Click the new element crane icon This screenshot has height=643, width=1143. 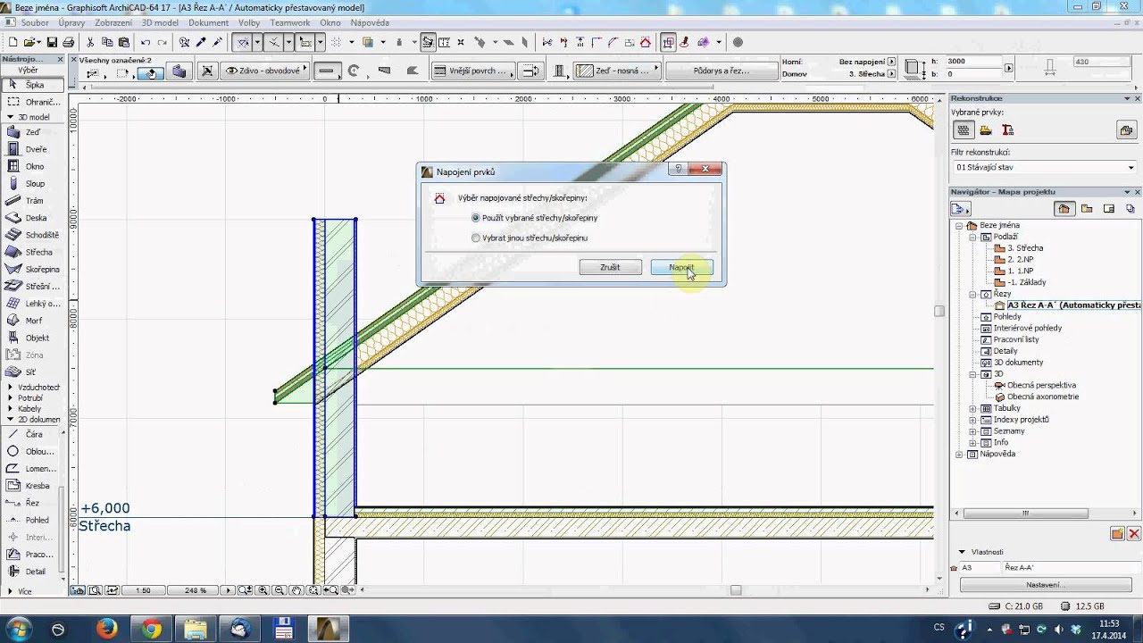coord(1007,130)
